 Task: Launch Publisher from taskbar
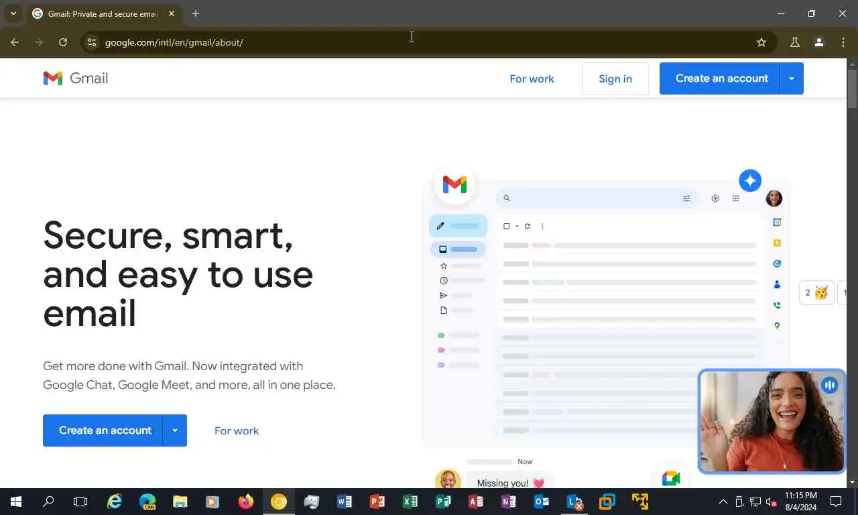click(443, 502)
